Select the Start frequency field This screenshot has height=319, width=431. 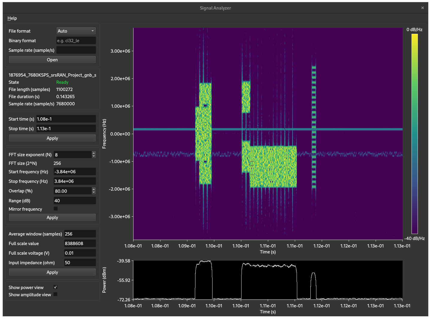click(x=75, y=171)
